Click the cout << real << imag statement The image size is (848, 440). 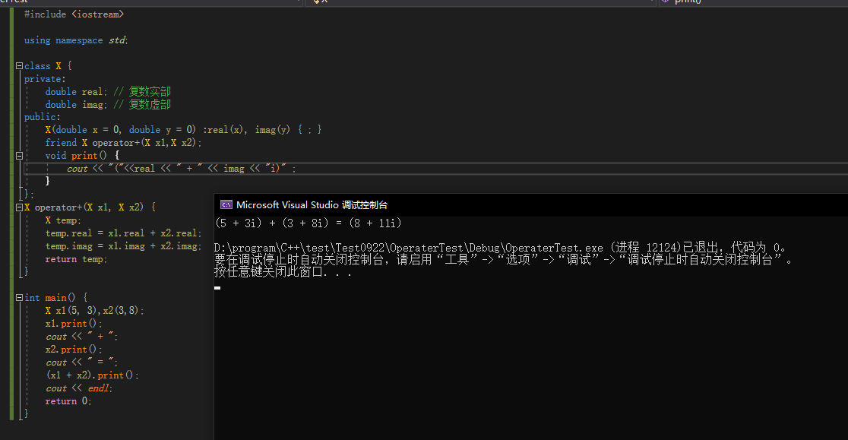click(x=181, y=169)
